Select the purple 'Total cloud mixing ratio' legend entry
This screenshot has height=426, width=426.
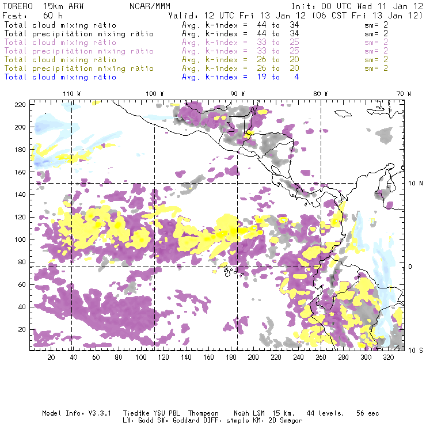60,43
